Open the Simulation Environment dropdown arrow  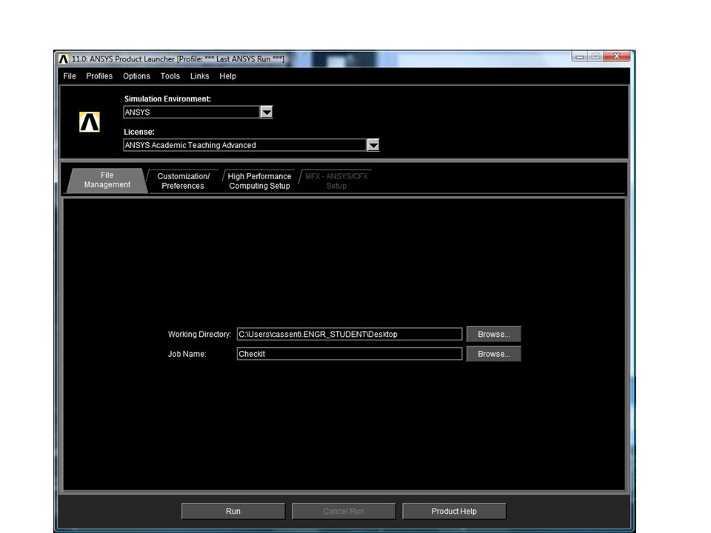tap(266, 112)
